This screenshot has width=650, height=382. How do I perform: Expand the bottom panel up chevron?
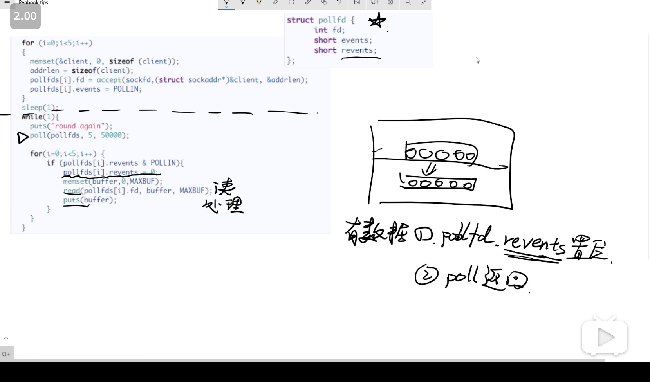click(6, 338)
